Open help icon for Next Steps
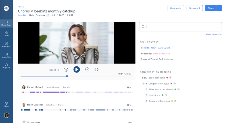The height and width of the screenshot is (123, 227). pyautogui.click(x=166, y=95)
